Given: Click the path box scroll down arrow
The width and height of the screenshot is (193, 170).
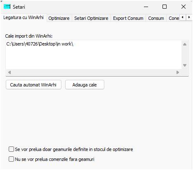Looking at the screenshot, I should [185, 65].
